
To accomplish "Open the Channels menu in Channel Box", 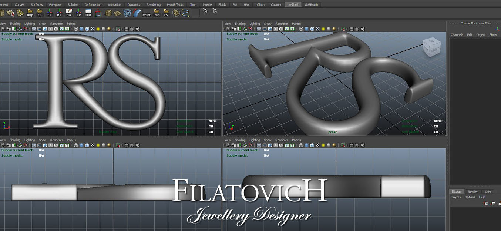I will pyautogui.click(x=457, y=35).
